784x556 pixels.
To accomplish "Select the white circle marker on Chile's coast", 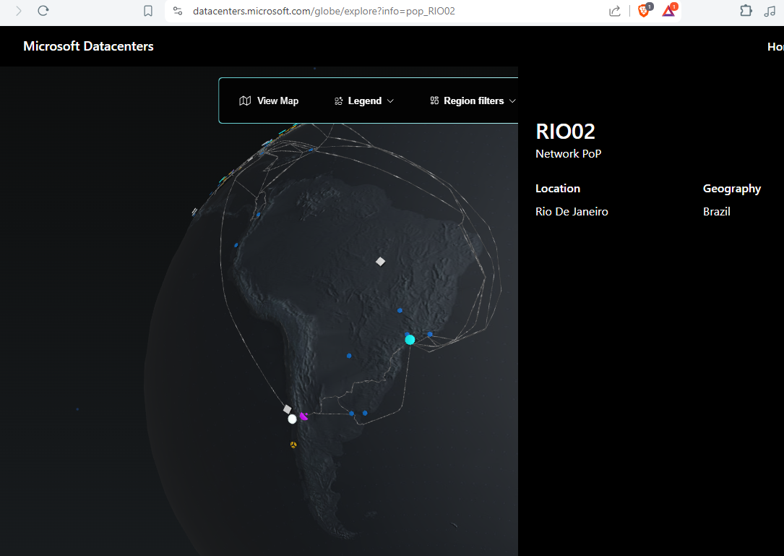I will point(292,419).
